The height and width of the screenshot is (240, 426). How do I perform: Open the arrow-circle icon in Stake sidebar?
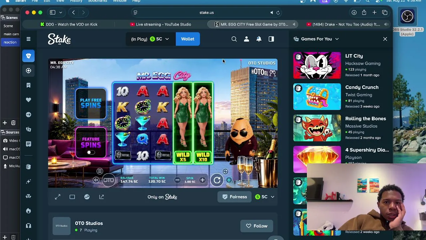tap(28, 115)
